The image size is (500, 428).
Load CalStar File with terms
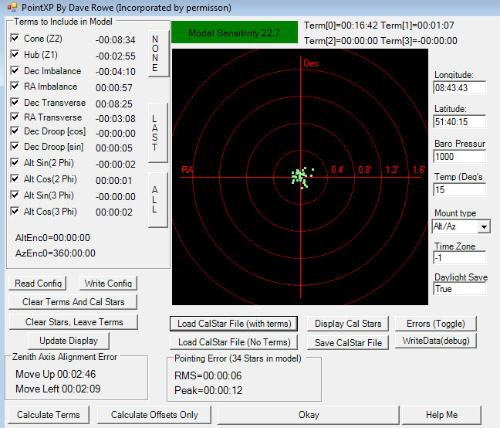point(234,324)
